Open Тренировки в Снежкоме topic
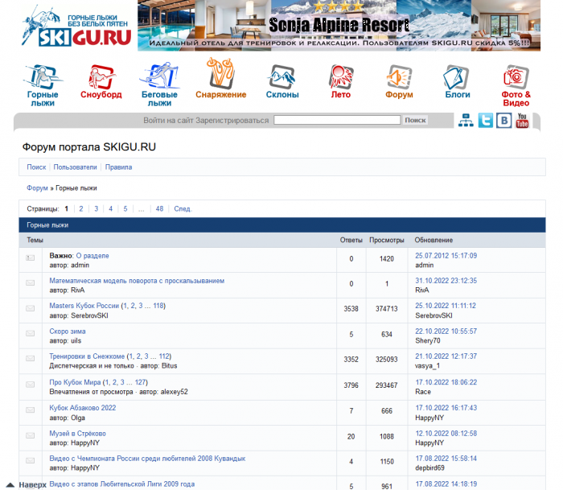The width and height of the screenshot is (563, 490). [x=87, y=356]
